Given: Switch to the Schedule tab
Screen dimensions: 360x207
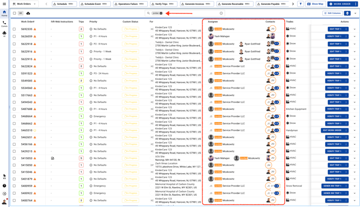Looking at the screenshot, I should click(64, 4).
